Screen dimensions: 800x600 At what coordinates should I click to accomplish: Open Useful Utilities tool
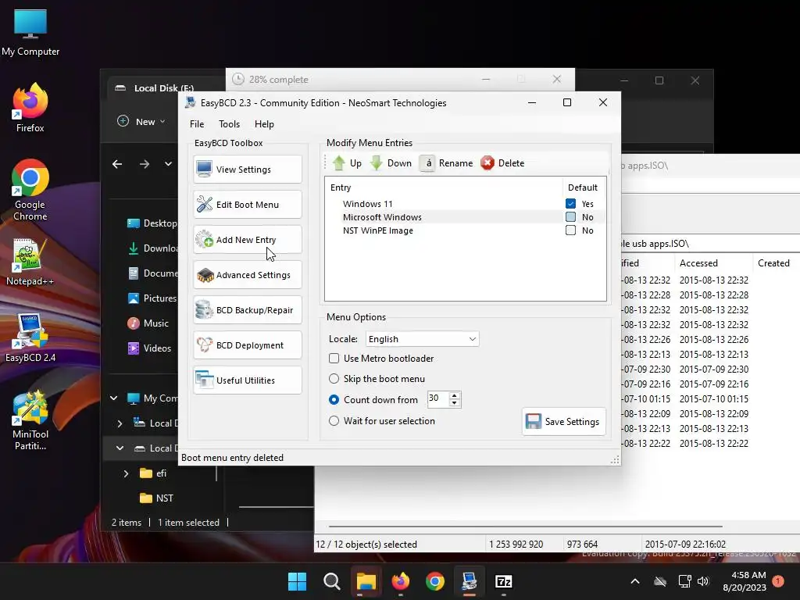tap(248, 380)
